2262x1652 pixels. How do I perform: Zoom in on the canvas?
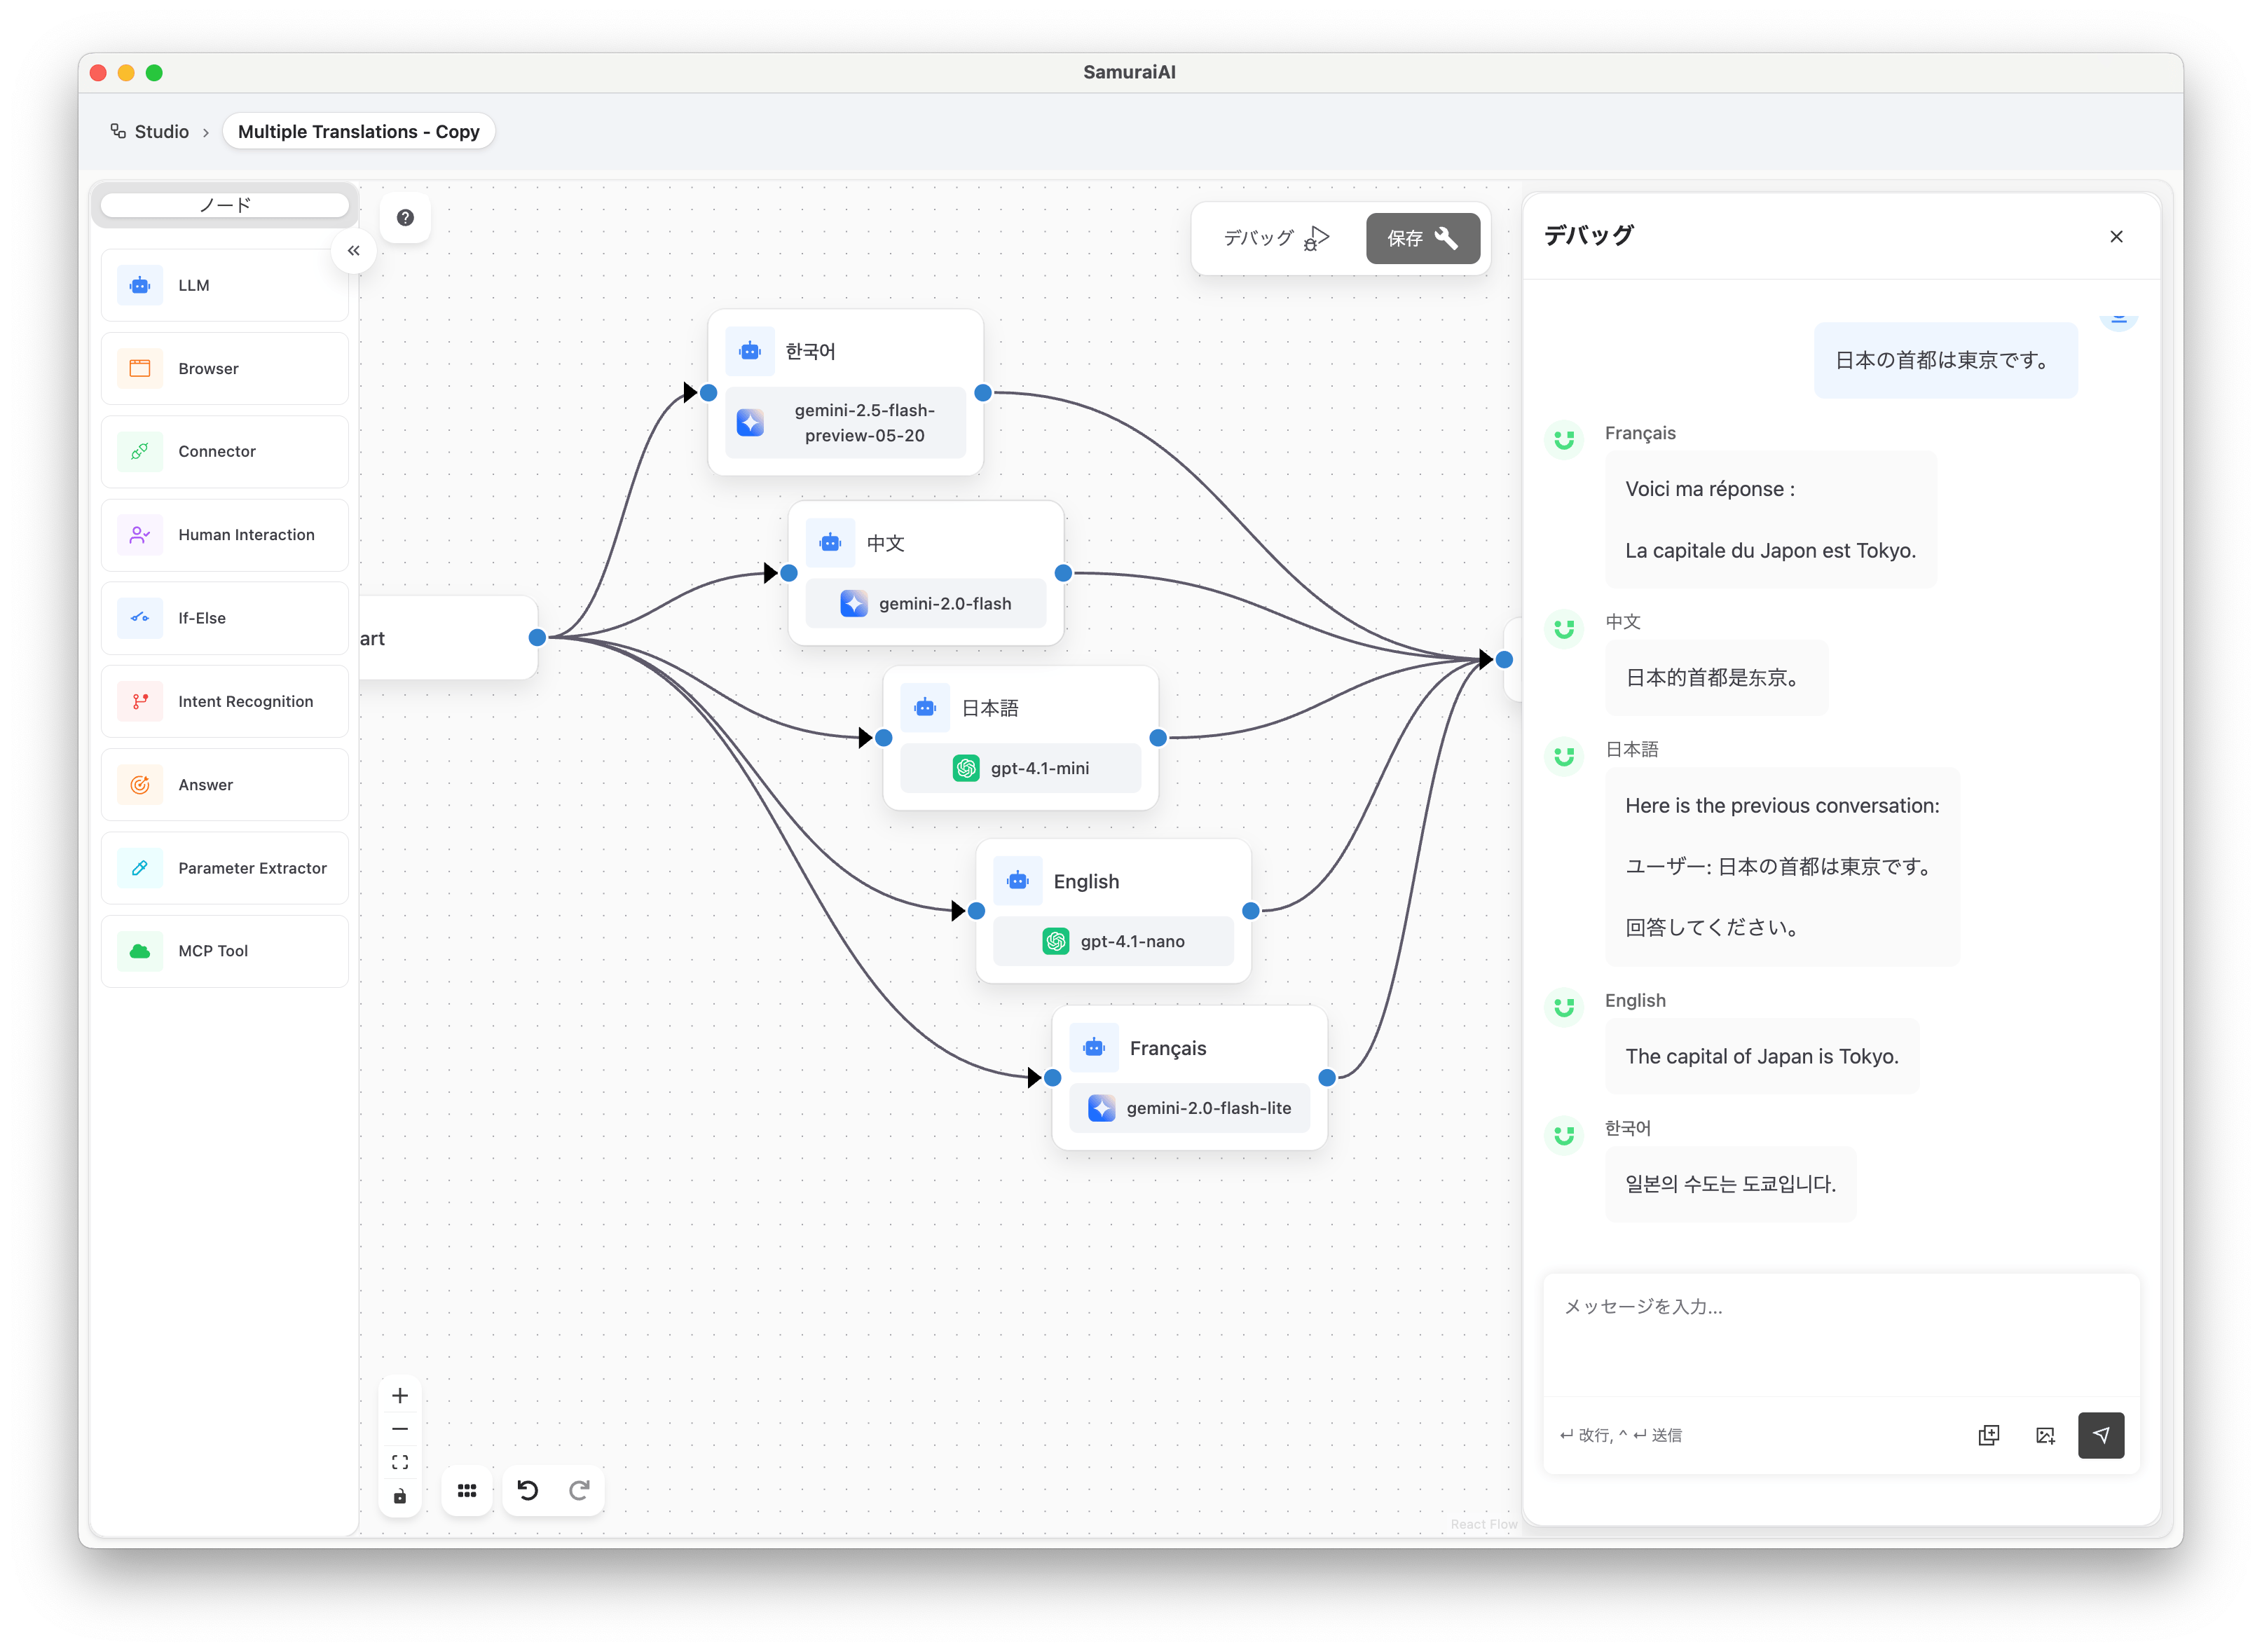(400, 1395)
